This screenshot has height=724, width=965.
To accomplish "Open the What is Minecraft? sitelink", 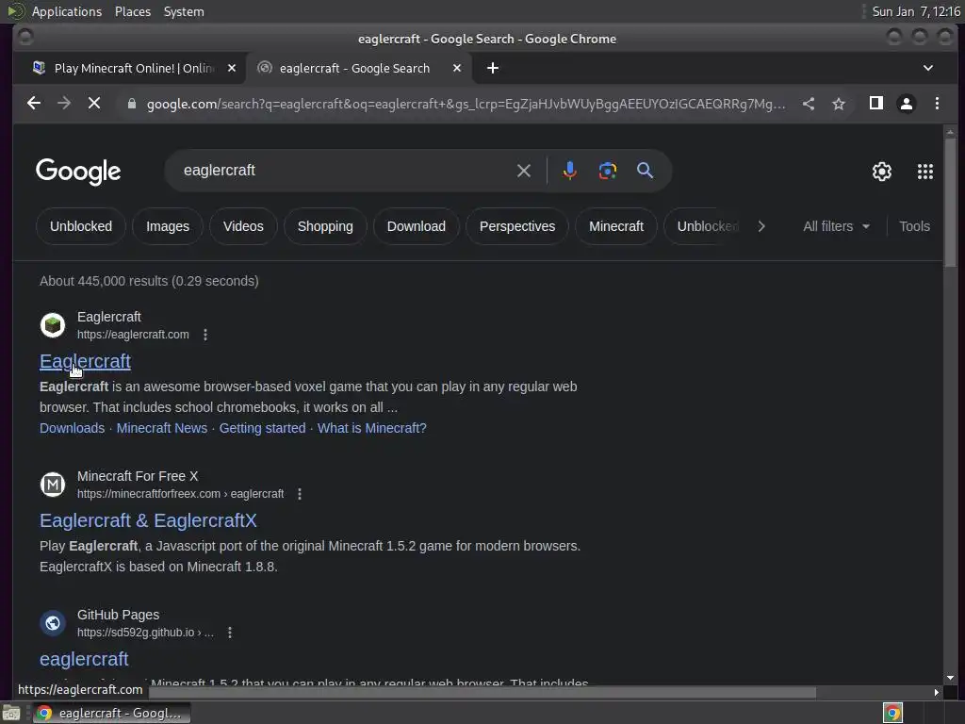I will point(371,428).
